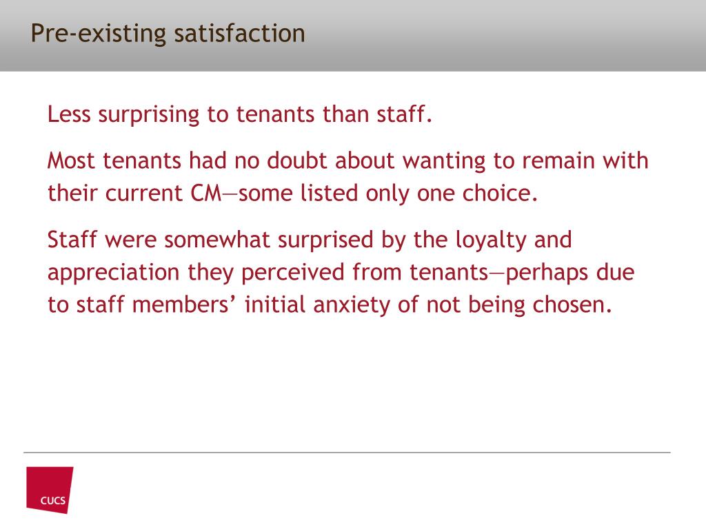Click the word appreciation

coord(114,273)
